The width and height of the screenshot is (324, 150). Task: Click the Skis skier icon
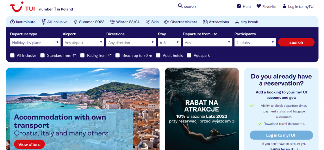click(147, 22)
